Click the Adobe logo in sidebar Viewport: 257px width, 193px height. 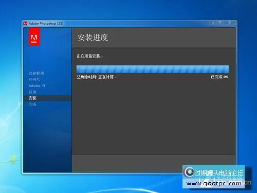point(34,37)
